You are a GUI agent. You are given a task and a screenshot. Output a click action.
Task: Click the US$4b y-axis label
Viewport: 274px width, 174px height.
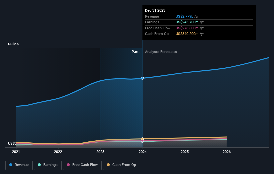pos(13,44)
